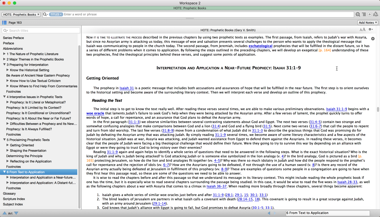Open Prophecy: Is It Always Fulfilled?
The width and height of the screenshot is (380, 217).
(29, 129)
